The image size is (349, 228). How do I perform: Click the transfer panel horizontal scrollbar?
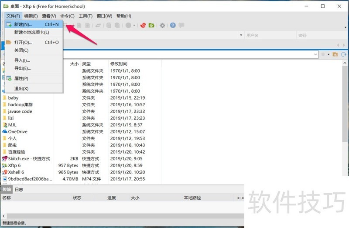click(125, 216)
